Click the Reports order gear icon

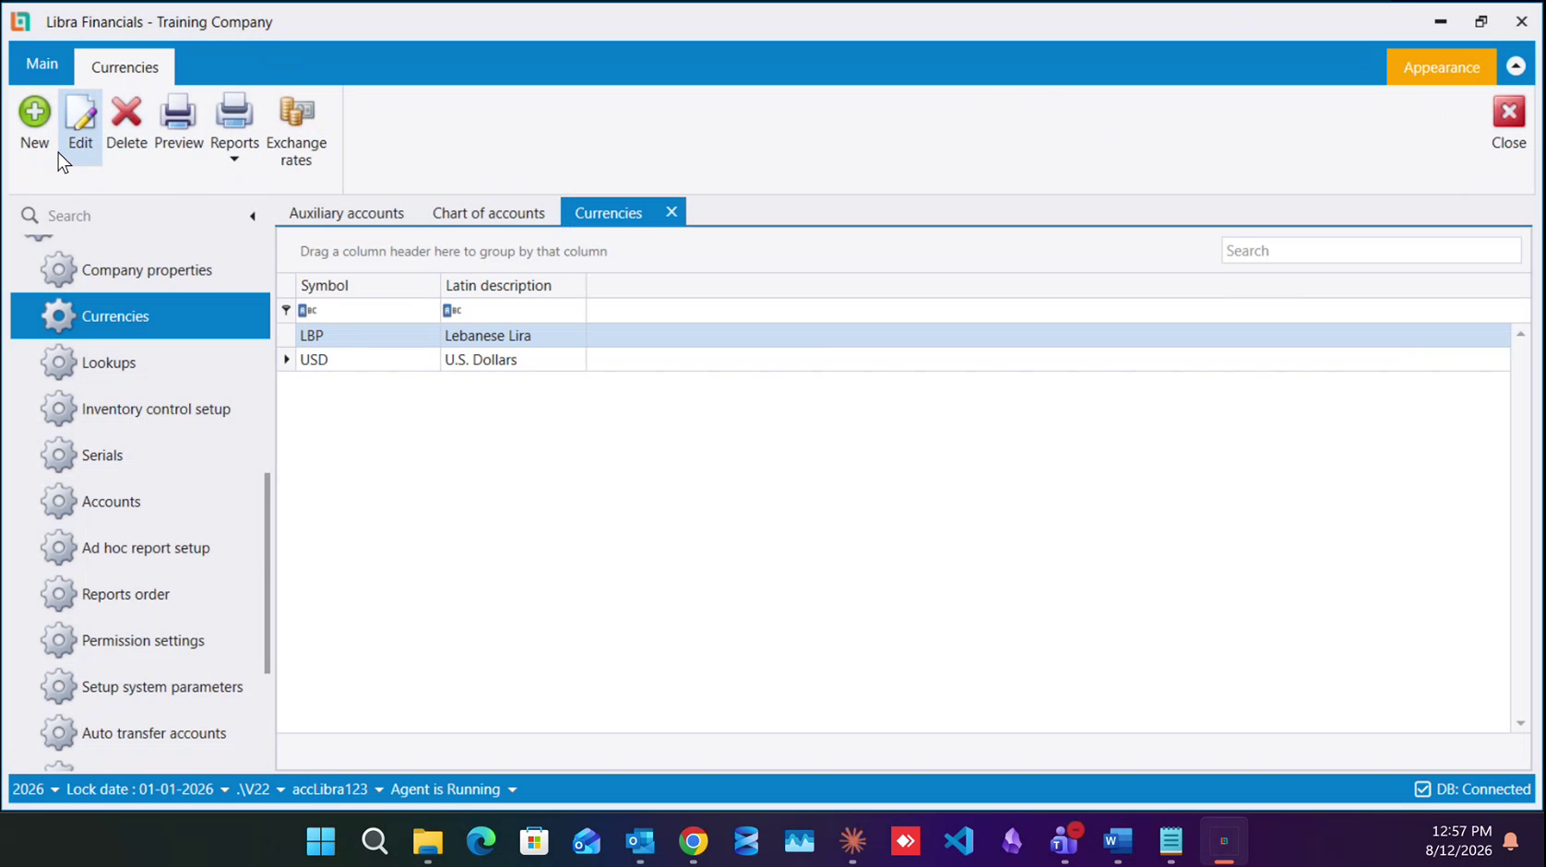[x=58, y=594]
